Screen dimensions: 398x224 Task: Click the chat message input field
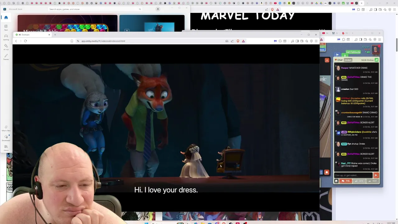pos(353,175)
